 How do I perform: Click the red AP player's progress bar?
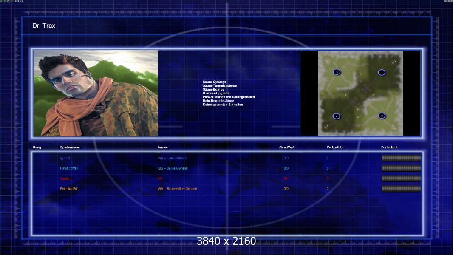point(401,178)
